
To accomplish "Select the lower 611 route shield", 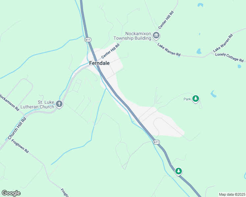I will tap(156, 142).
